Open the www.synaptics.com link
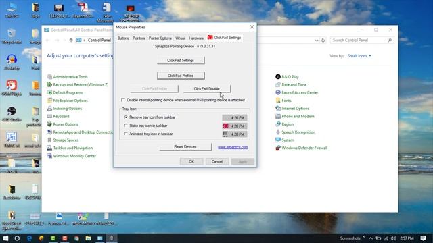 pyautogui.click(x=233, y=147)
